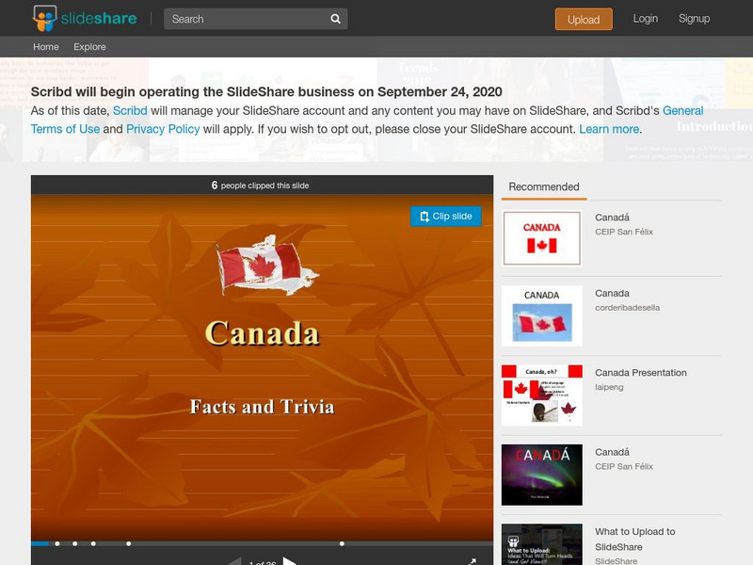Open the Scribd link in notice
The image size is (753, 565).
pyautogui.click(x=130, y=110)
